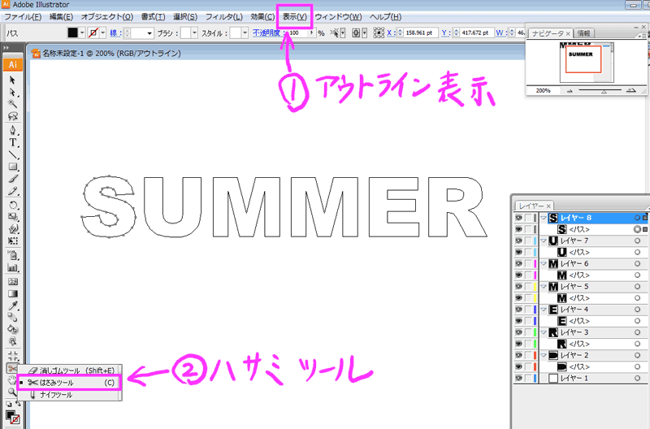Select the Line Segment tool

(13, 154)
